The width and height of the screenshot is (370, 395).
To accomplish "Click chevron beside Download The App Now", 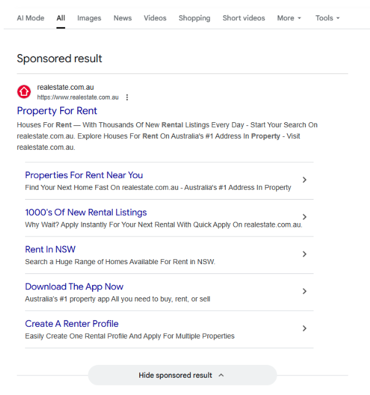I will [x=304, y=291].
